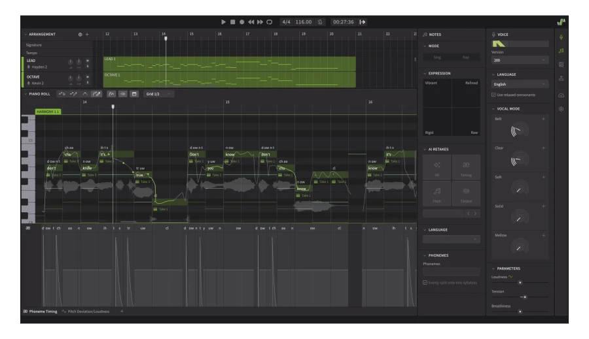Image resolution: width=589 pixels, height=339 pixels.
Task: Select the pitch pencil drawing tool
Action: point(97,94)
